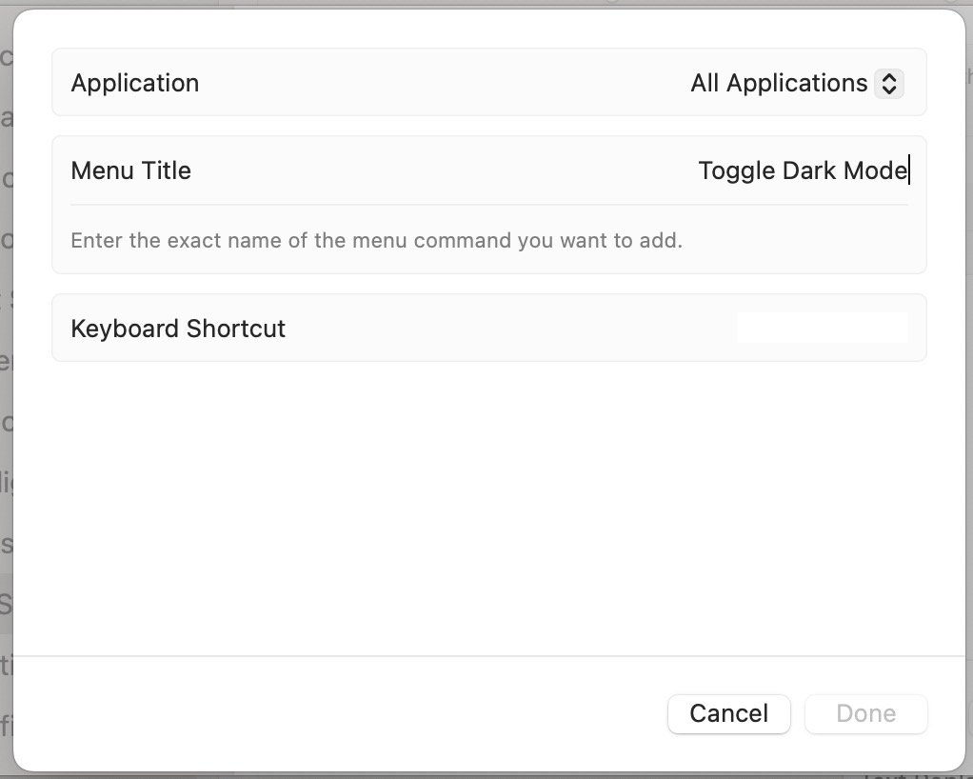Focus the Keyboard Shortcut recording field

(822, 329)
